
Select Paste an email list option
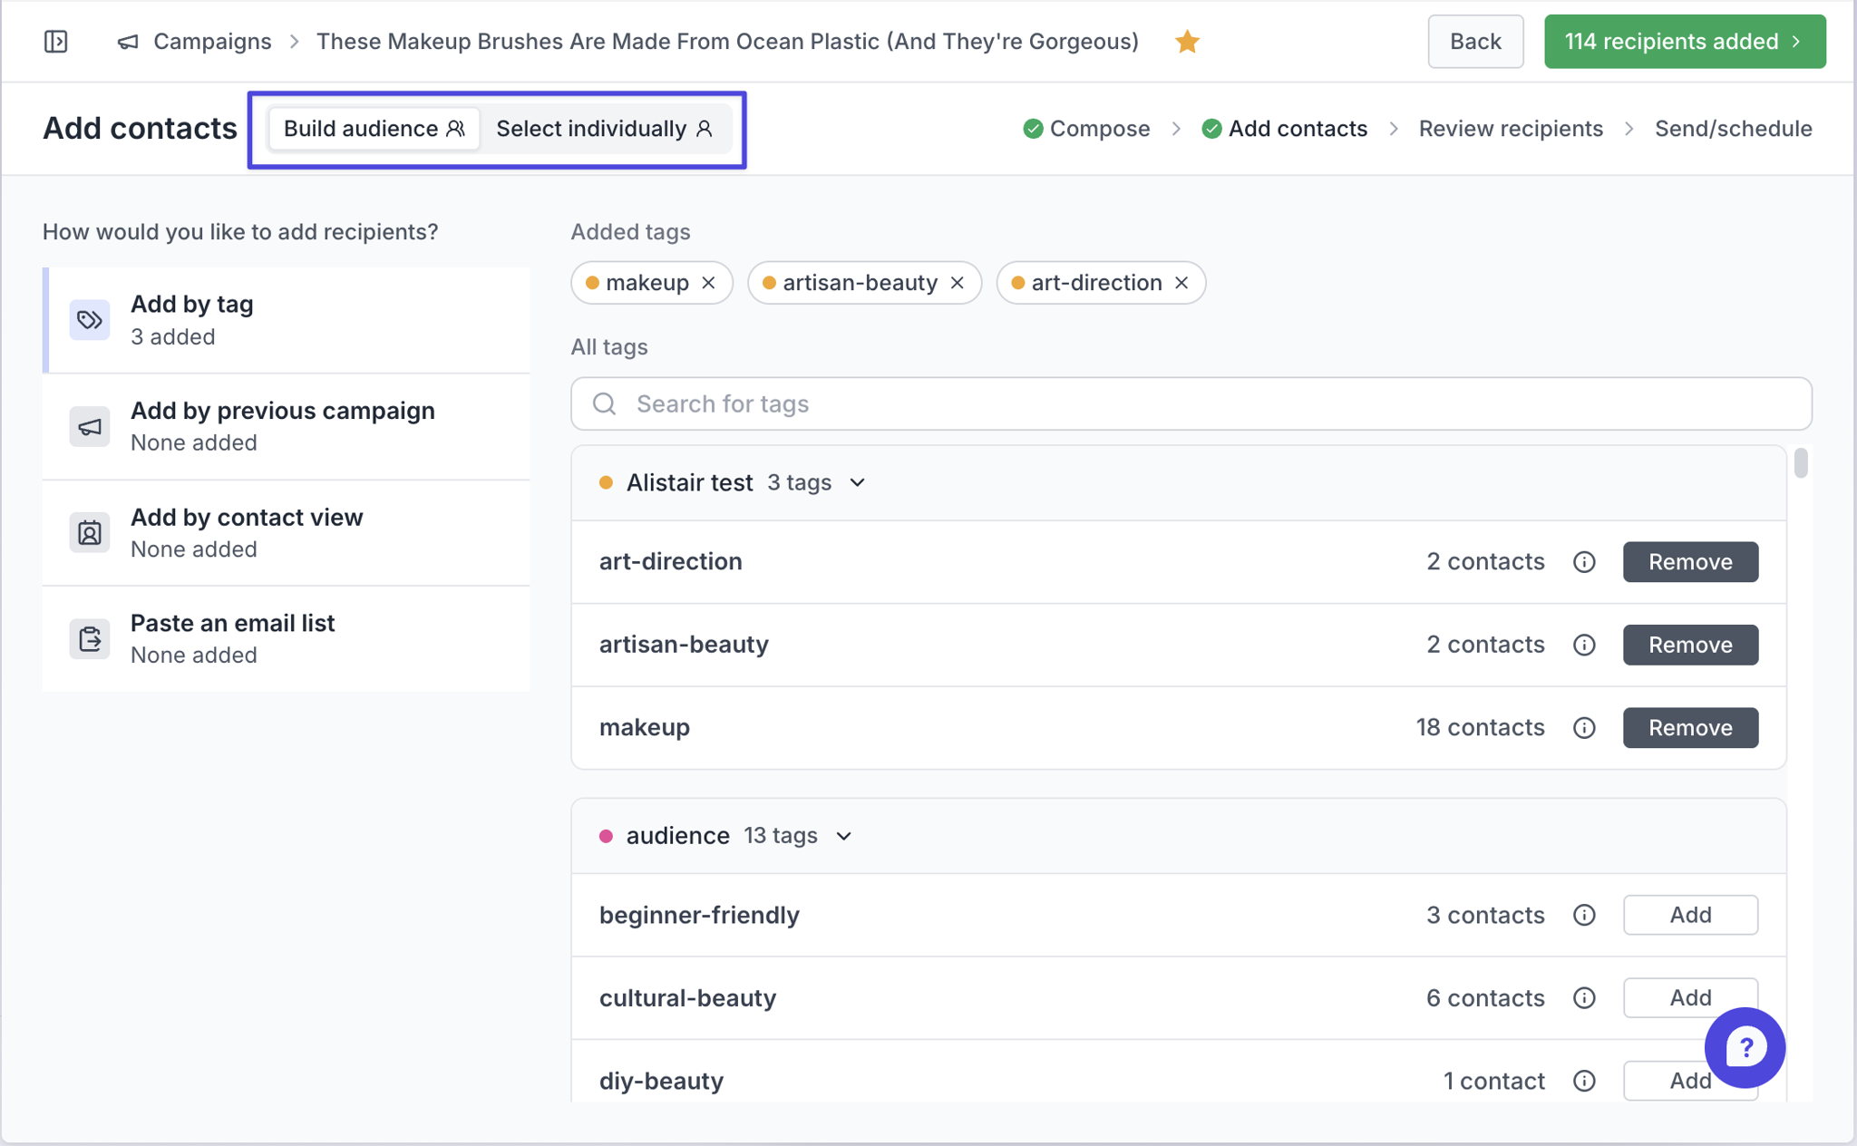coord(287,639)
